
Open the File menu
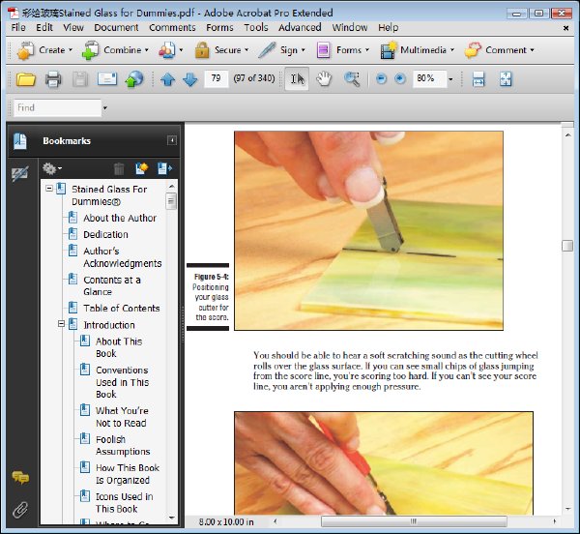(x=18, y=27)
